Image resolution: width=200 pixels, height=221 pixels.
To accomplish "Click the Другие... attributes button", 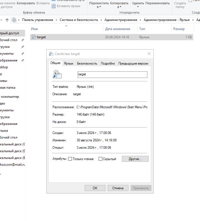I will 135,159.
